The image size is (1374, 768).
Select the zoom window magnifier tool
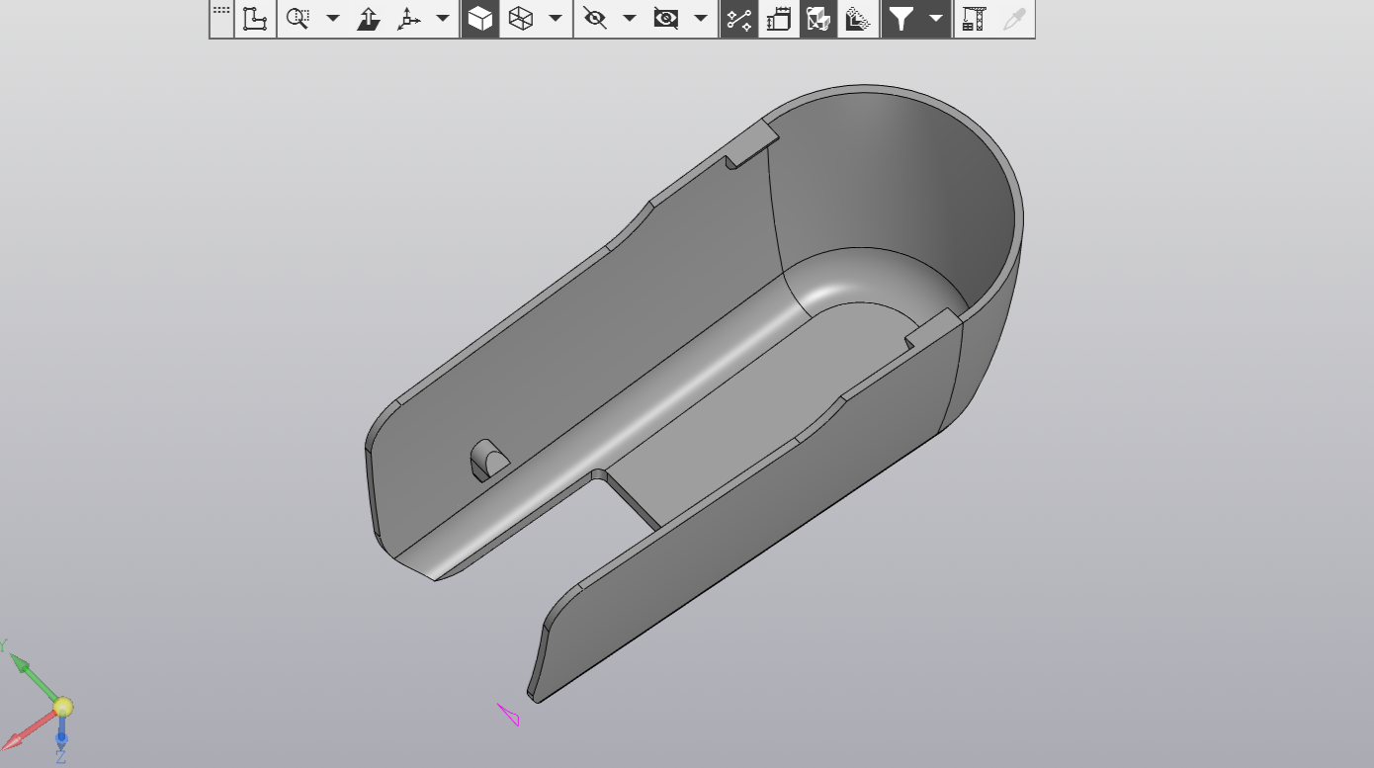coord(298,19)
